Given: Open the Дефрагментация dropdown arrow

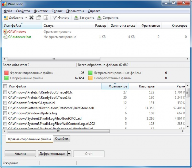Looking at the screenshot, I should (x=69, y=154).
